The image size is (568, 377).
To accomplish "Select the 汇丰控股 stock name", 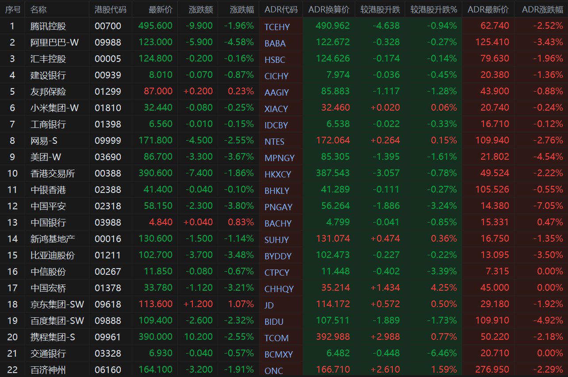I will 48,59.
